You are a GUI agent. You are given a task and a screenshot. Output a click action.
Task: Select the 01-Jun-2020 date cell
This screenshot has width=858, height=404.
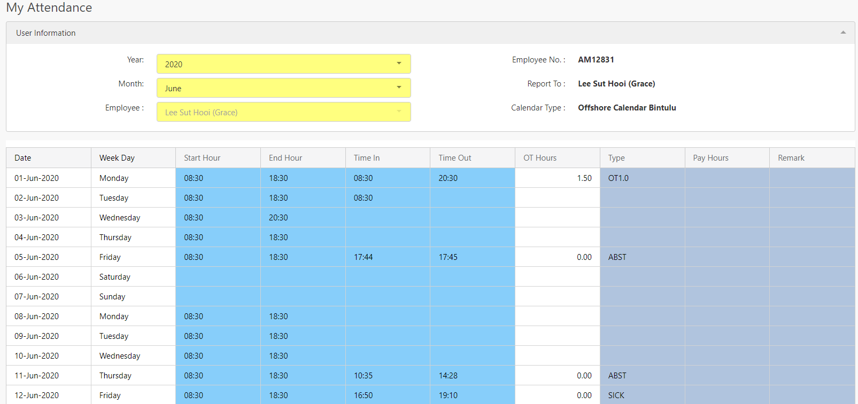tap(49, 178)
